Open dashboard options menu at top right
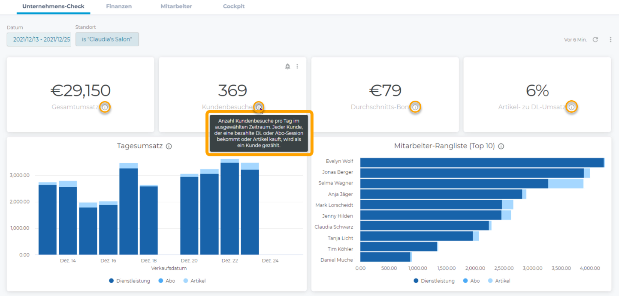Image resolution: width=619 pixels, height=296 pixels. (610, 39)
